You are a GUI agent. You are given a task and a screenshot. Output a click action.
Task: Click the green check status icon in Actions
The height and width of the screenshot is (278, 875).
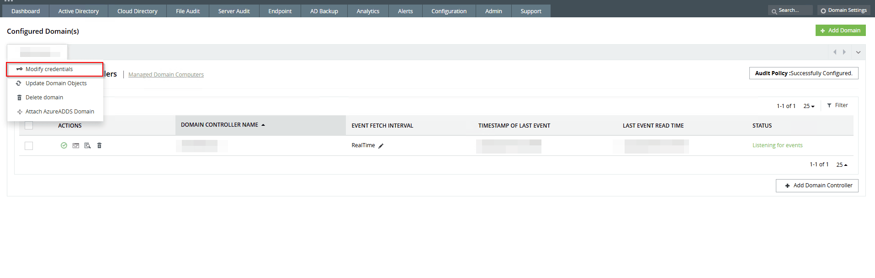64,145
